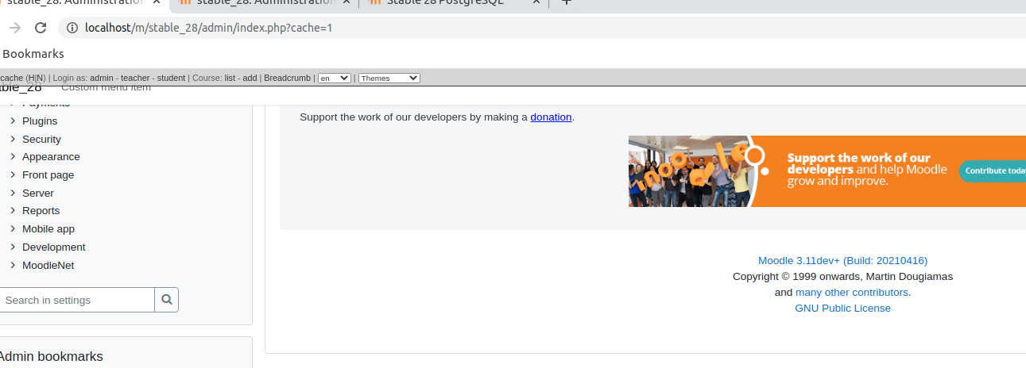The image size is (1026, 368).
Task: Click the site information icon in the address bar
Action: coord(72,28)
